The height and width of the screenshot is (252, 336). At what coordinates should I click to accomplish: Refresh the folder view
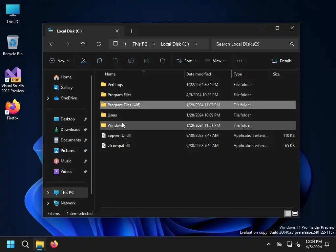click(99, 44)
